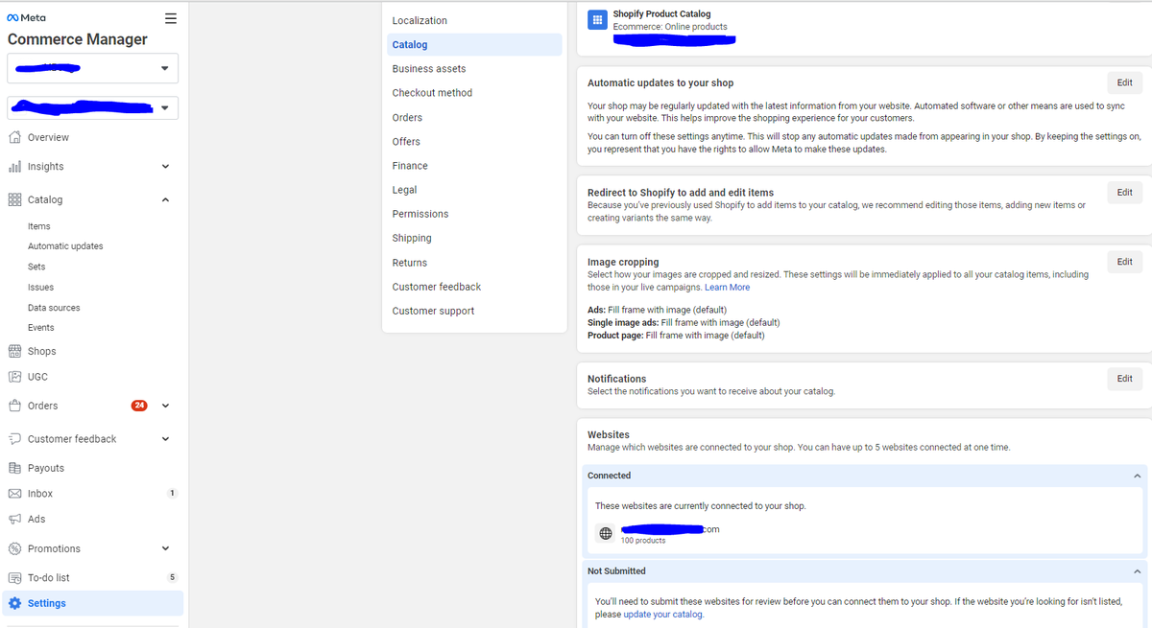Click the Shops storefront icon

pos(14,351)
